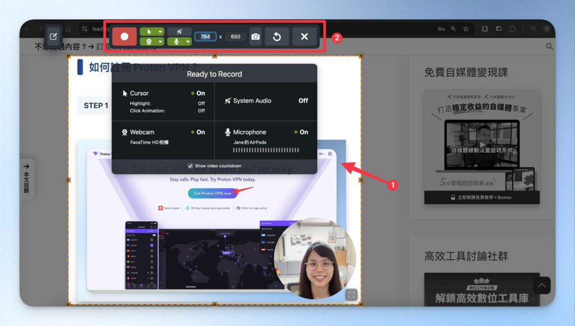Click the webpage search magnifier icon
Screen dimensions: 575x326
[549, 46]
